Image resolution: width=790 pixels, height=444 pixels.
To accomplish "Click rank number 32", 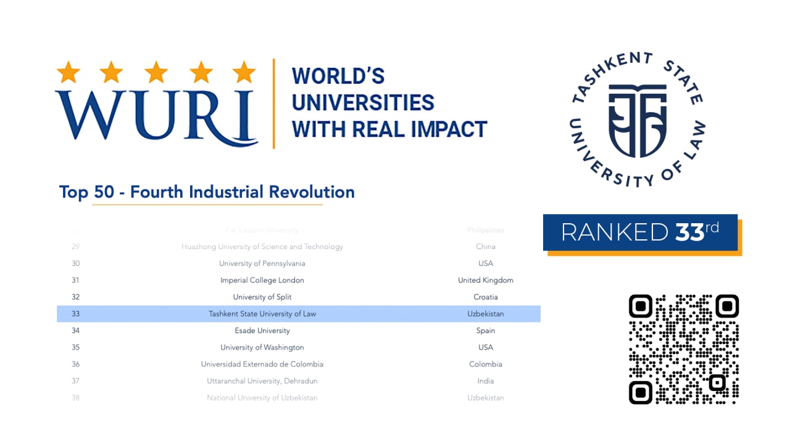I will tap(75, 297).
